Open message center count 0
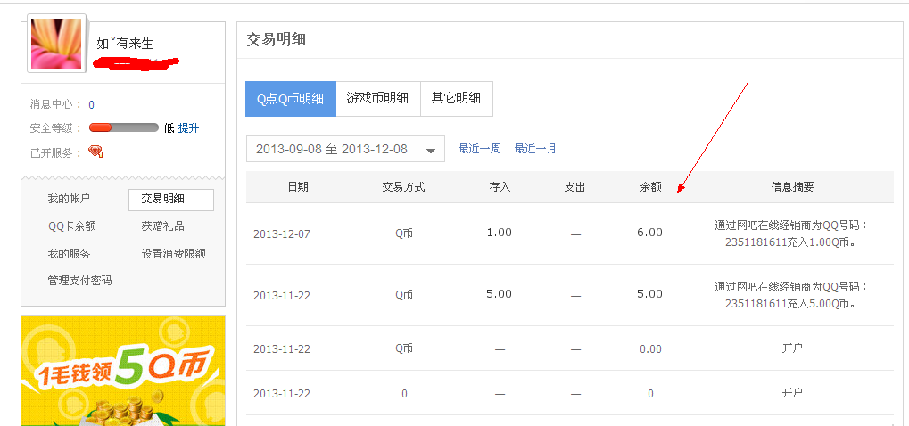909x426 pixels. tap(92, 105)
